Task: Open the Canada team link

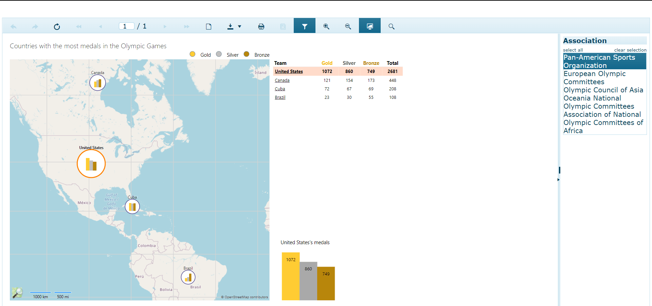Action: tap(282, 80)
